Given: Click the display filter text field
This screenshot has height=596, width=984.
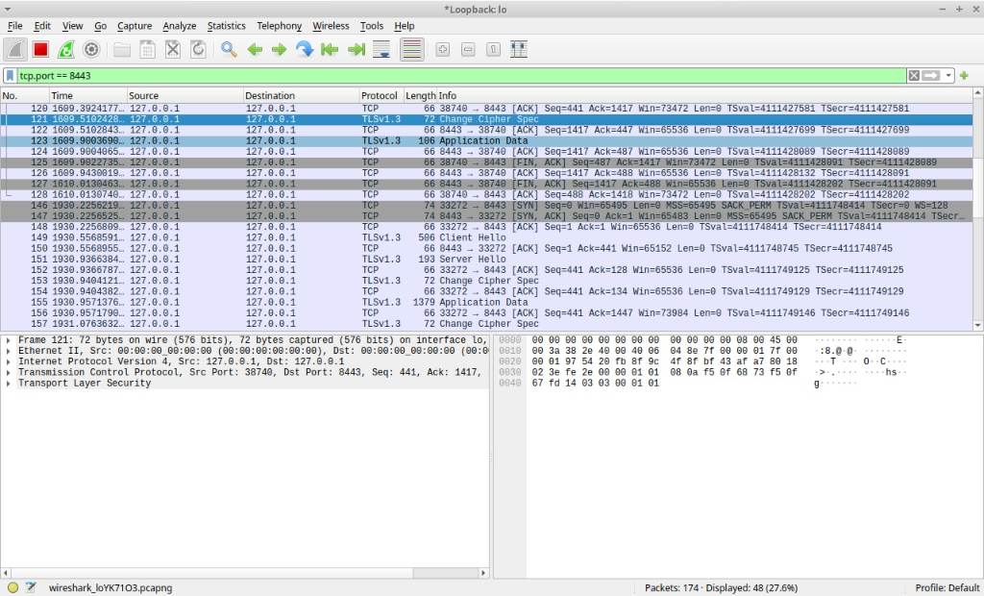Looking at the screenshot, I should pos(461,75).
